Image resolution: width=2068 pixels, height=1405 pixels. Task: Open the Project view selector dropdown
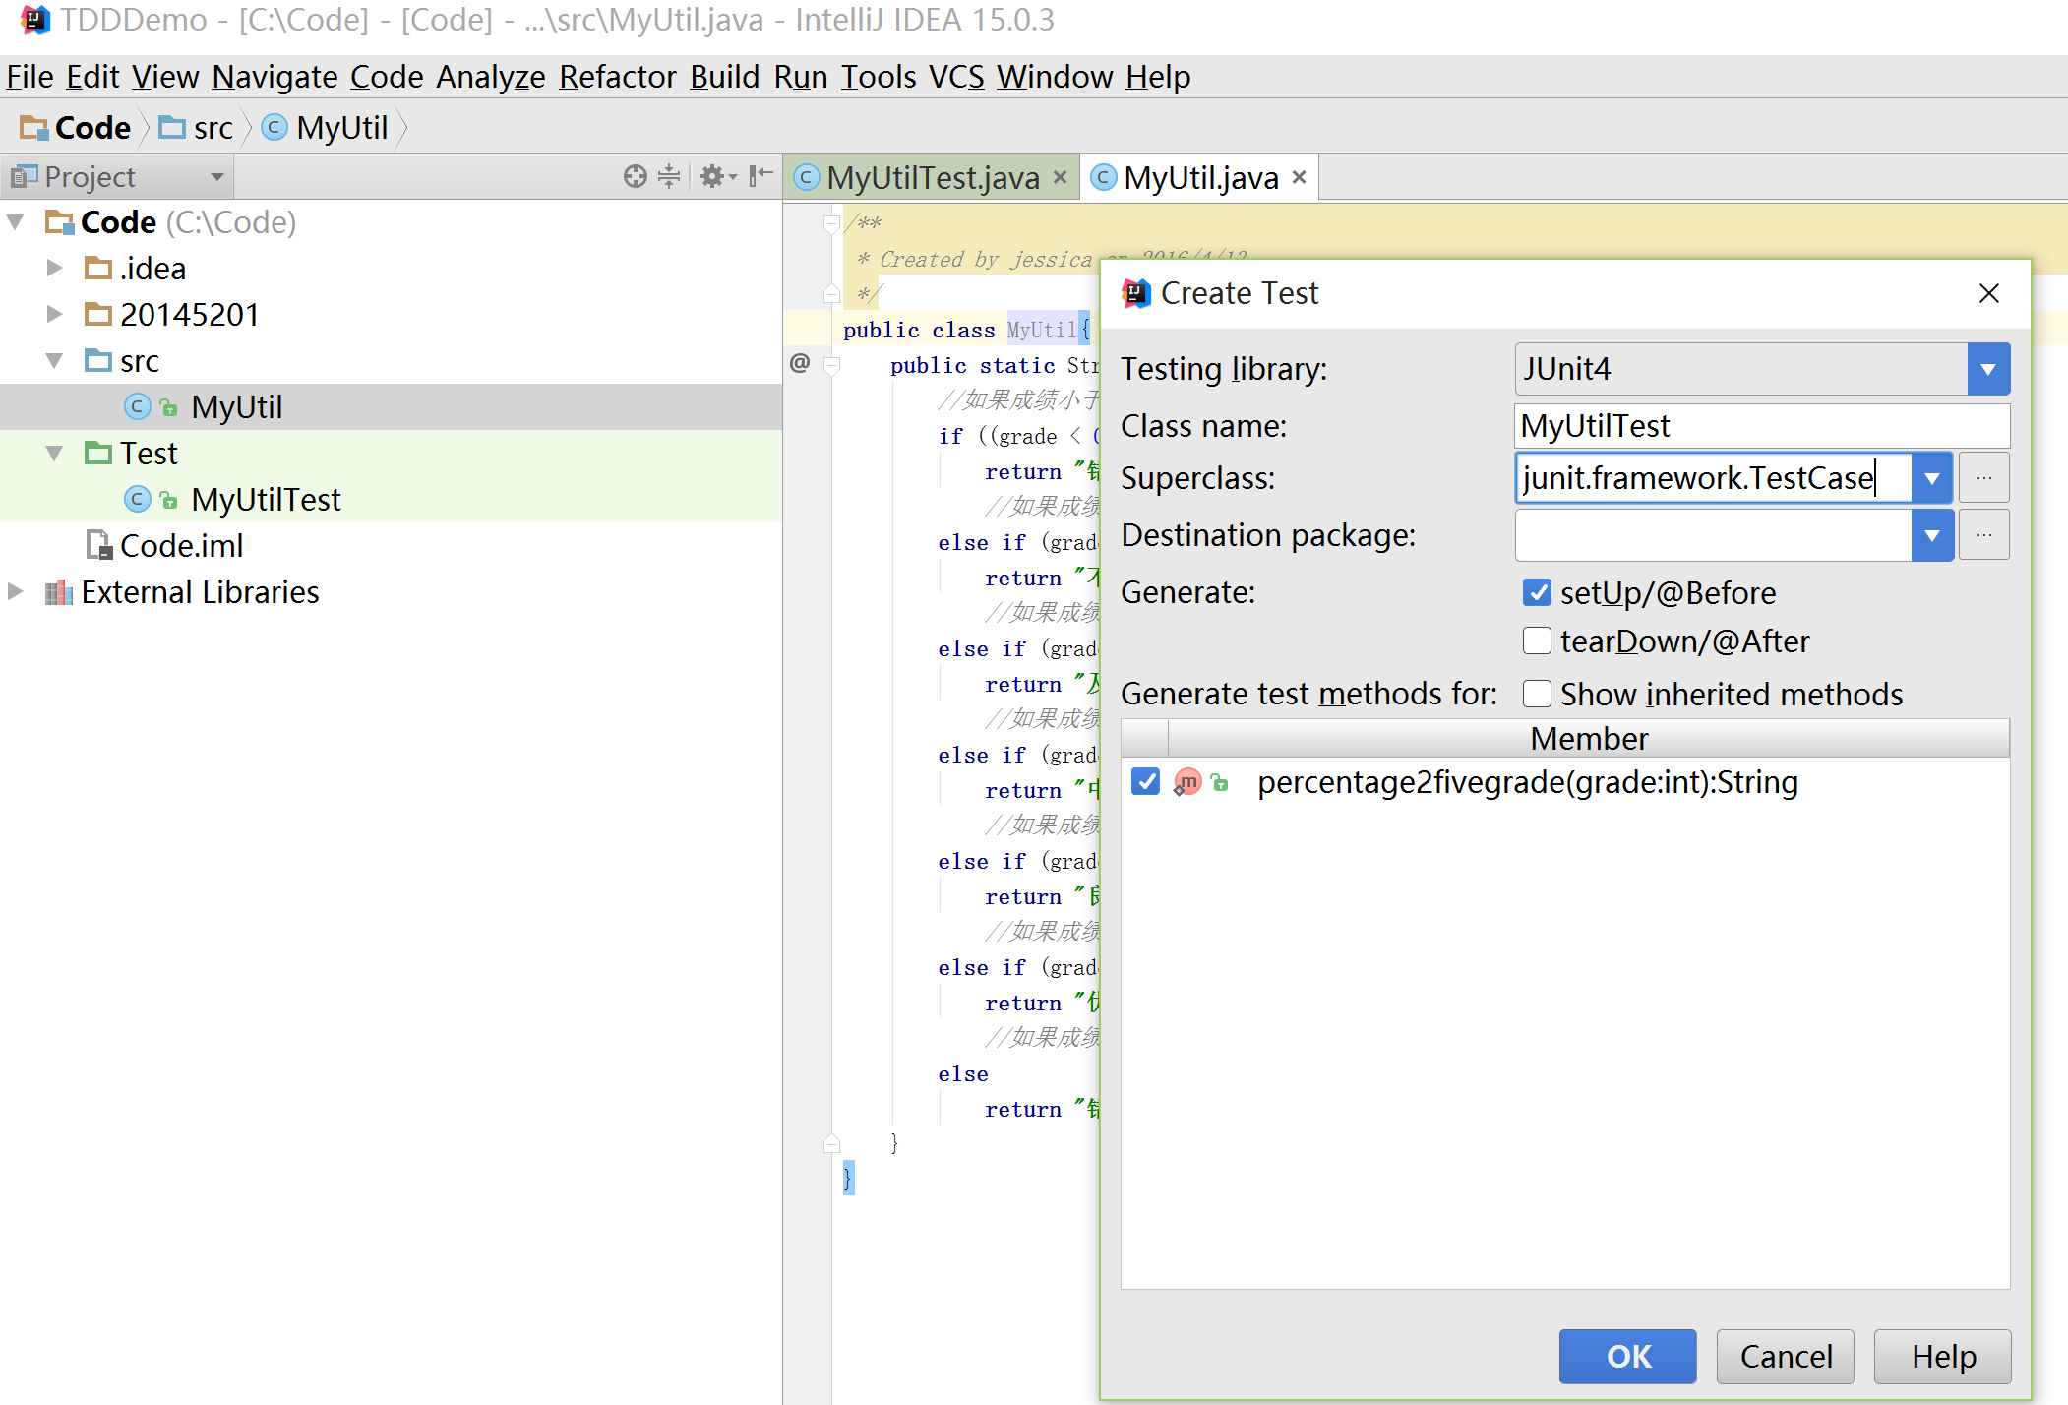(x=217, y=177)
